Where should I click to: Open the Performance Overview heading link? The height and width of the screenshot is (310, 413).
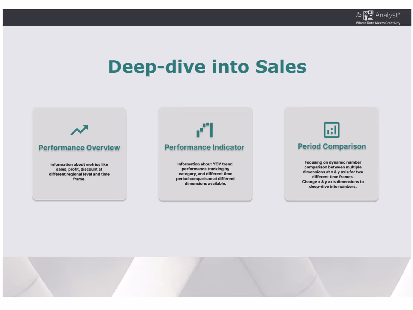79,148
